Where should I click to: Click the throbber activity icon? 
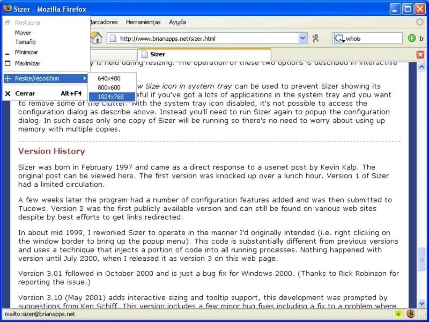pyautogui.click(x=420, y=22)
